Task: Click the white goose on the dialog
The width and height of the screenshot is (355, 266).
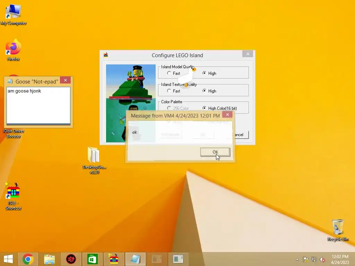Action: click(187, 77)
